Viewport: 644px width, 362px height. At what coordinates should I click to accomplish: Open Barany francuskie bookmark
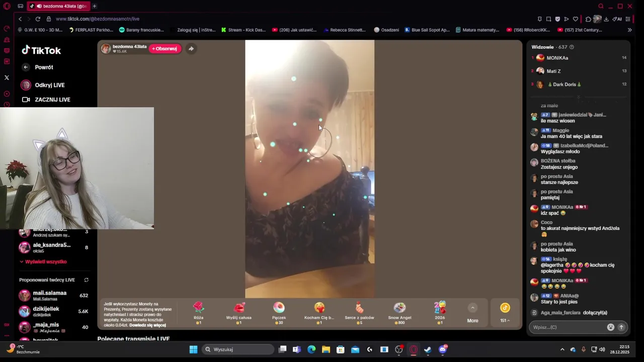pos(141,30)
